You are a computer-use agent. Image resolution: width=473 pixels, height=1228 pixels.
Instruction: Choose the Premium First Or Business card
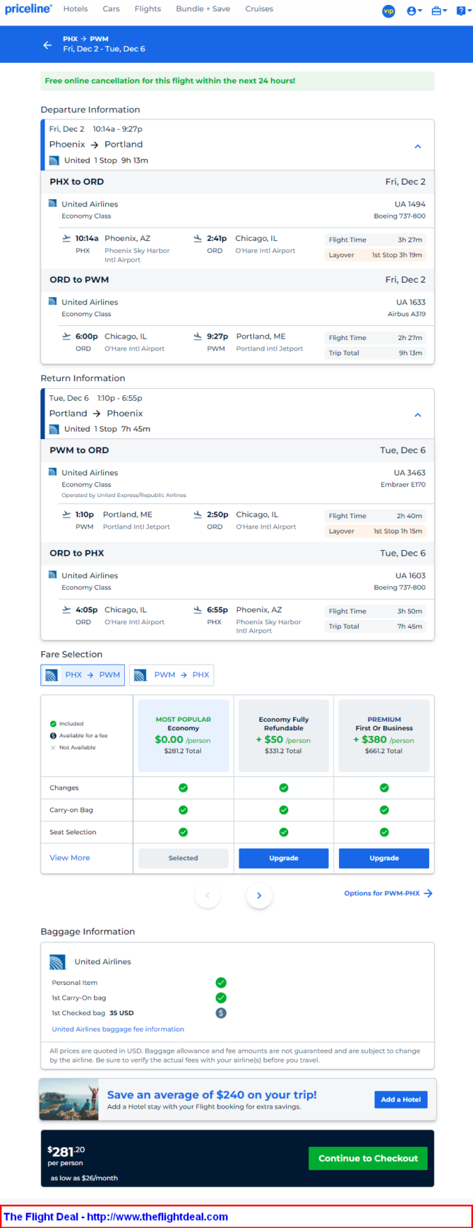(x=384, y=735)
